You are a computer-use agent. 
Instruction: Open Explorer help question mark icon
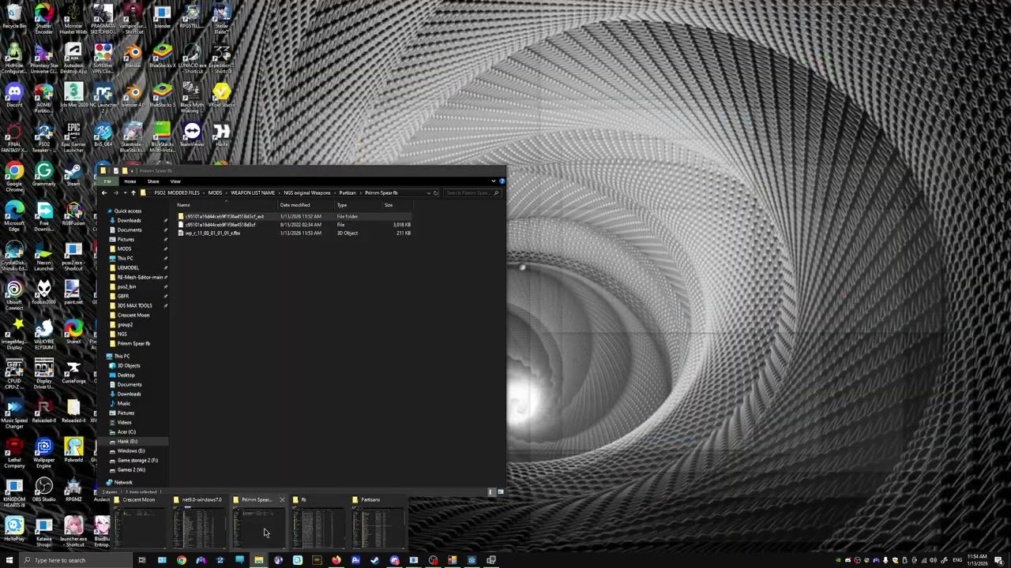tap(502, 181)
